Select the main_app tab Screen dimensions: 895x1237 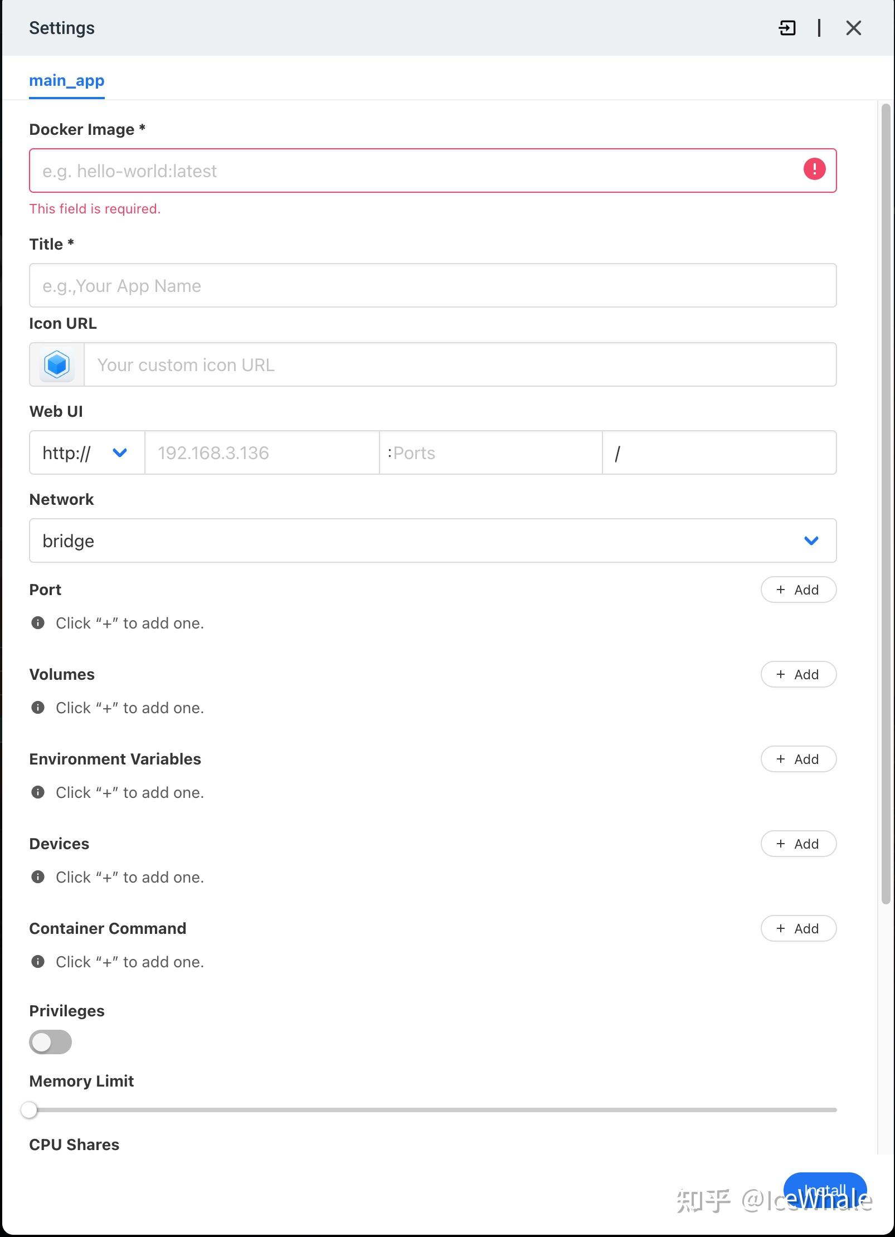tap(66, 80)
